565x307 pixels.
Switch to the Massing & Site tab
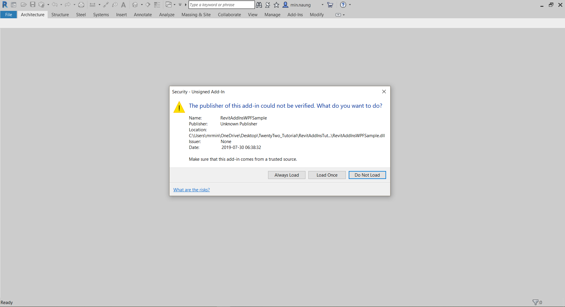click(x=196, y=15)
